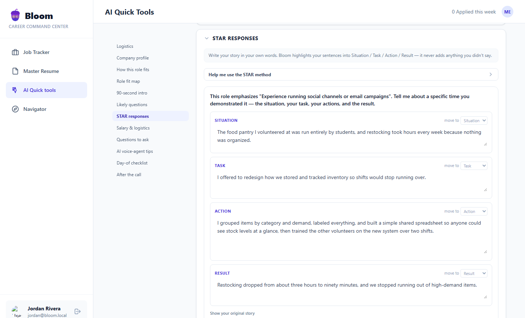
Task: Open the ME profile avatar
Action: (507, 12)
